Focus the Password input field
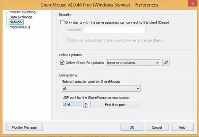The width and height of the screenshot is (199, 137). click(x=114, y=30)
